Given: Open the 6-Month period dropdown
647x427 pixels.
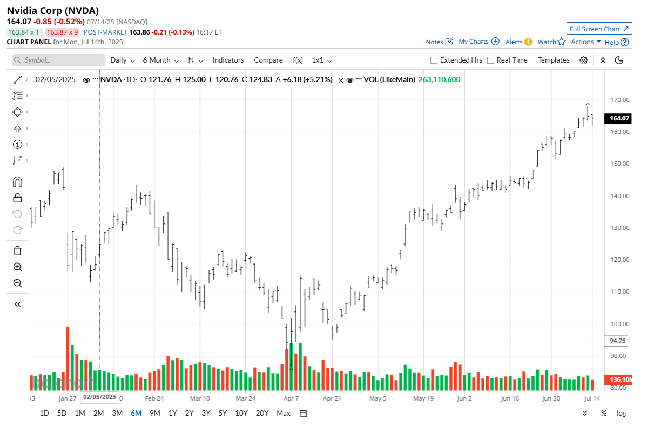Looking at the screenshot, I should pos(160,60).
